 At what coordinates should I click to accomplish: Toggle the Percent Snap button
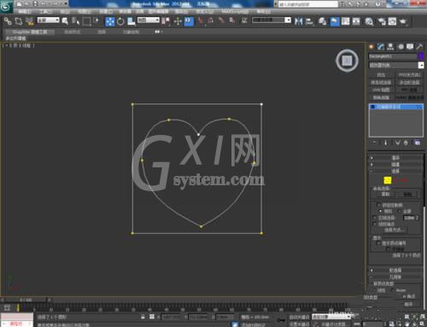(x=221, y=20)
